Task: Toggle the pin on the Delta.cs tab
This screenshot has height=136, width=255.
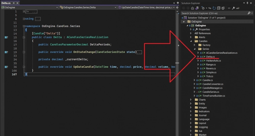Action: 14,3
